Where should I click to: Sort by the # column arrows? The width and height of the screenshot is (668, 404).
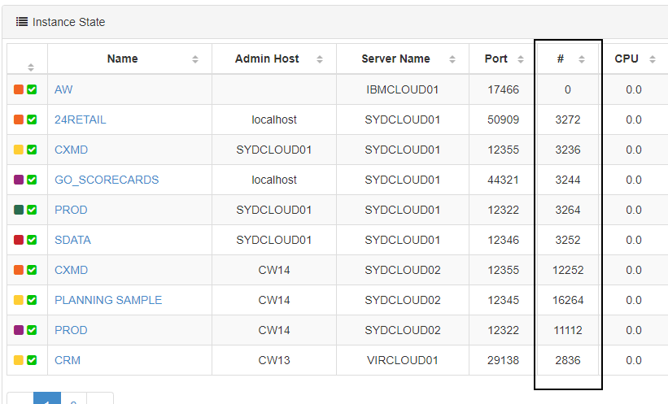pyautogui.click(x=582, y=59)
